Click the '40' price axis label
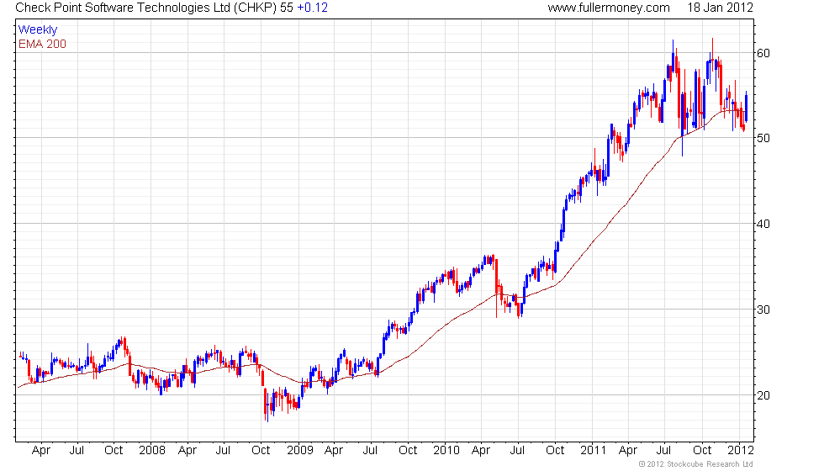 pyautogui.click(x=763, y=224)
